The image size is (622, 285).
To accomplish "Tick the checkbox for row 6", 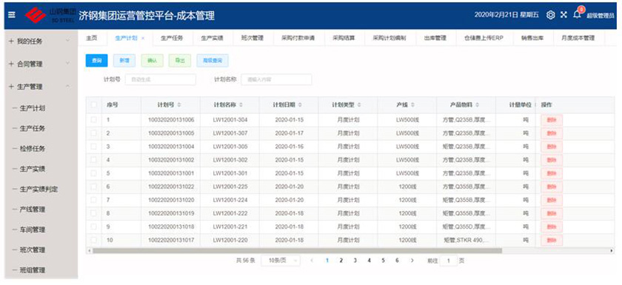I will [x=93, y=187].
